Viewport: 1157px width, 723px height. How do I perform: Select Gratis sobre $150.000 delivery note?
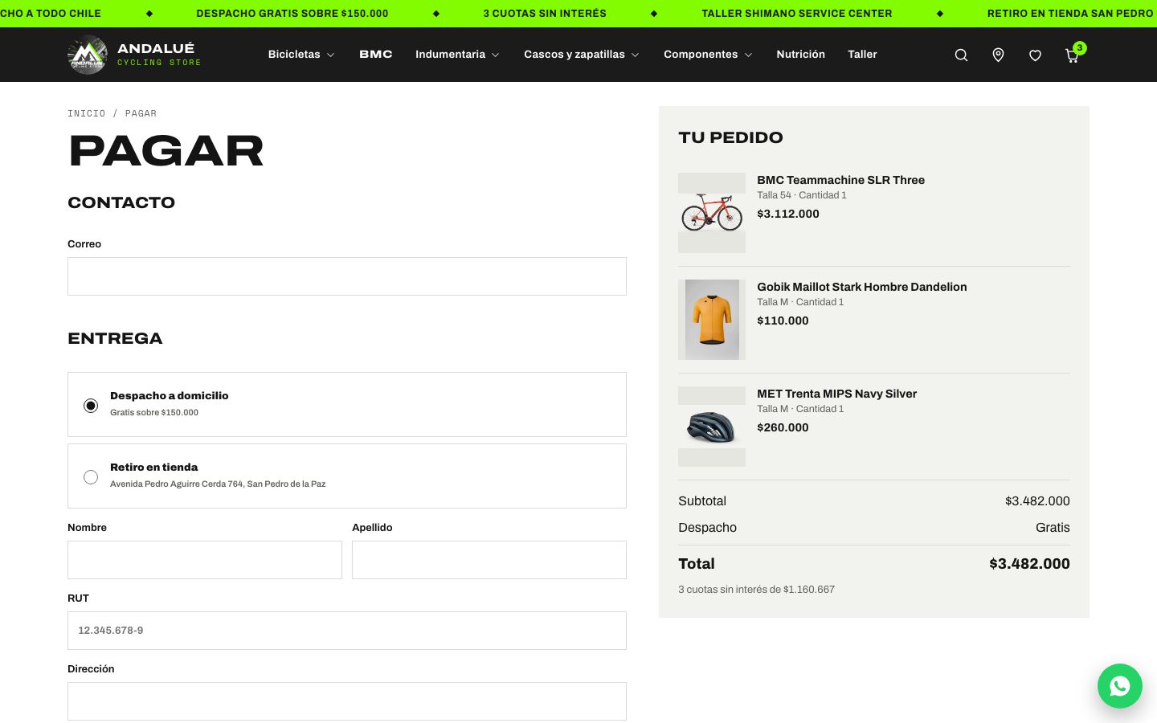tap(154, 413)
